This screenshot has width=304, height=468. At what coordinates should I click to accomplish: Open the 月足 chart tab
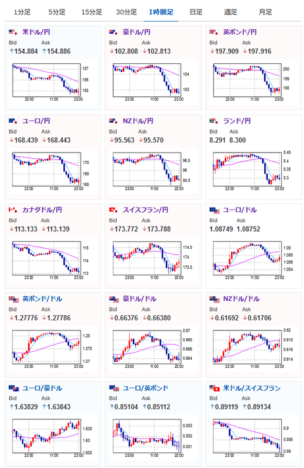pyautogui.click(x=265, y=12)
